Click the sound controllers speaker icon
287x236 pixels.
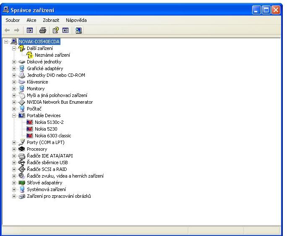(22, 176)
